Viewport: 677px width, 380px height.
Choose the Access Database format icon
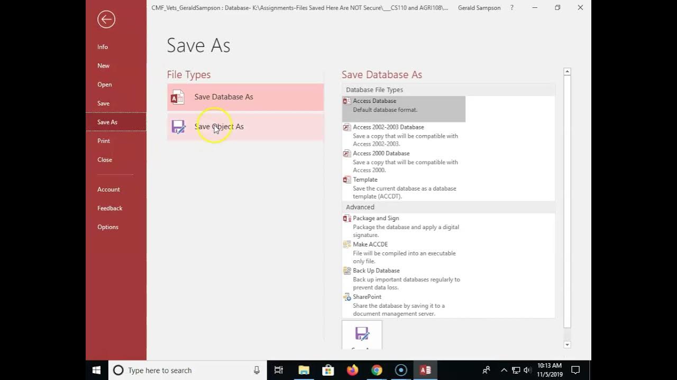click(x=347, y=101)
